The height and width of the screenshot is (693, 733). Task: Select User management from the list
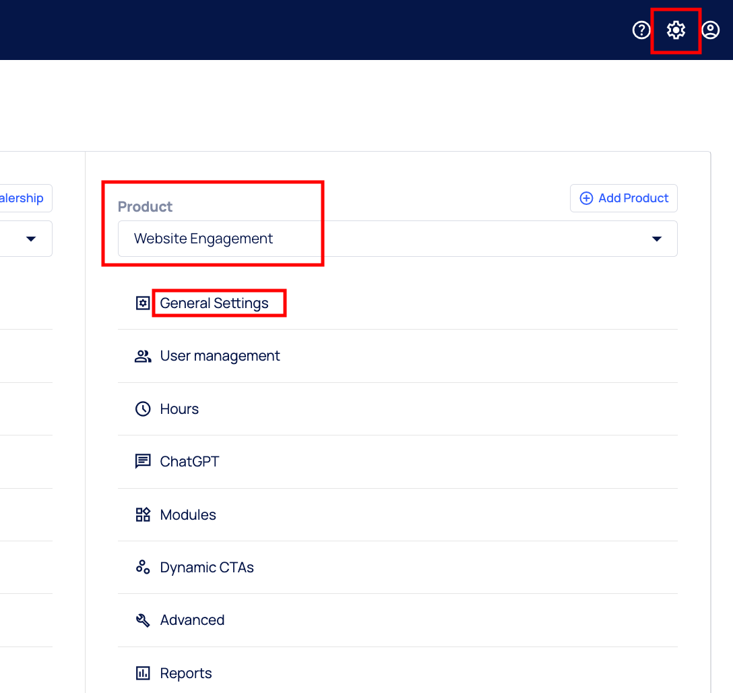click(x=220, y=356)
